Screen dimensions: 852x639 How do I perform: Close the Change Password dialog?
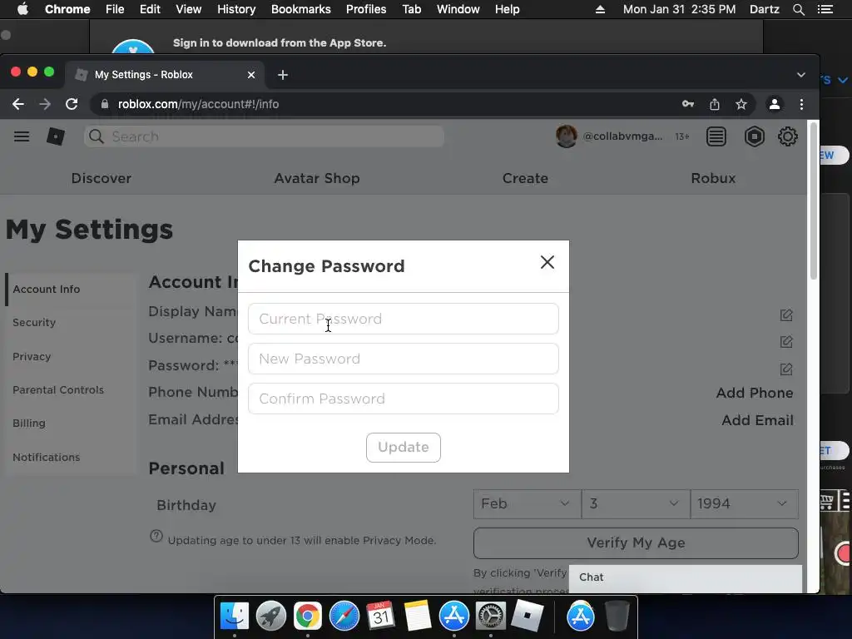[547, 262]
